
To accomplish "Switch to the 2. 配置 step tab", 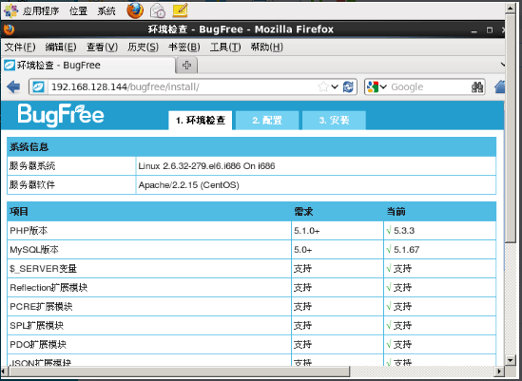I will 267,120.
